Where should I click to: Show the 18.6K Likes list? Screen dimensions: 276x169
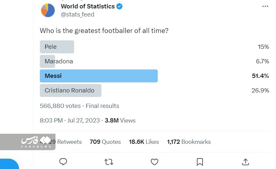pyautogui.click(x=144, y=142)
